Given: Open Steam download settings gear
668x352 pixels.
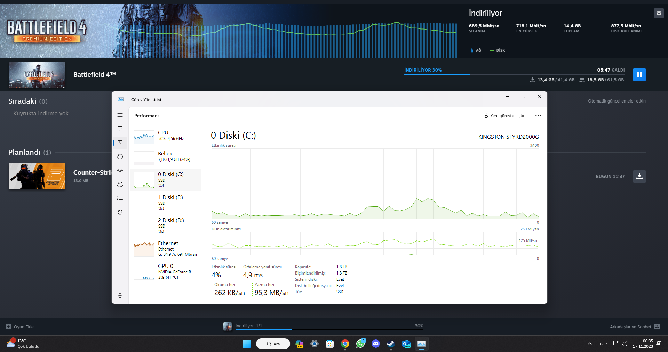Looking at the screenshot, I should (x=659, y=13).
